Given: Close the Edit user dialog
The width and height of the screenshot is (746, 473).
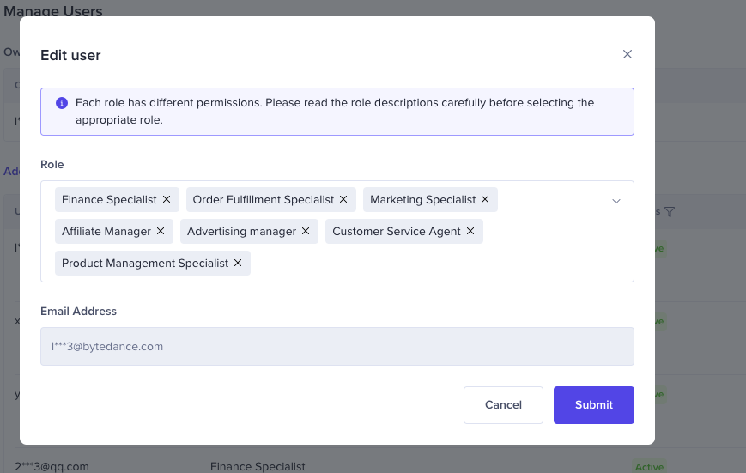Looking at the screenshot, I should point(628,54).
